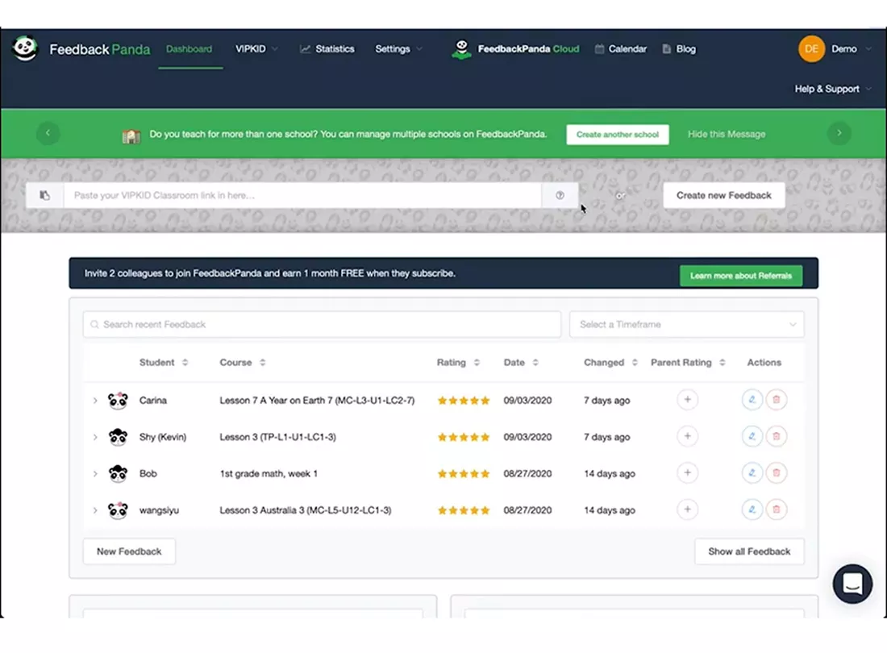The height and width of the screenshot is (653, 887).
Task: Add parent rating for Carina
Action: pos(687,400)
